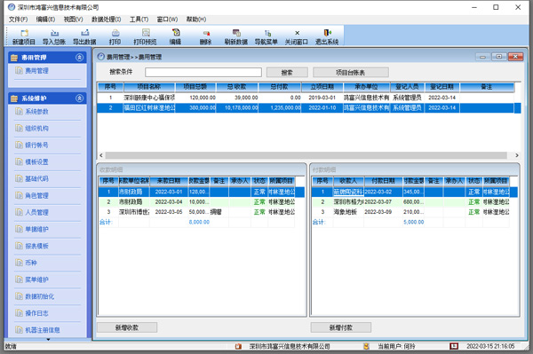This screenshot has height=354, width=533.
Task: Open 银行帐号 in sidebar
Action: tap(36, 145)
